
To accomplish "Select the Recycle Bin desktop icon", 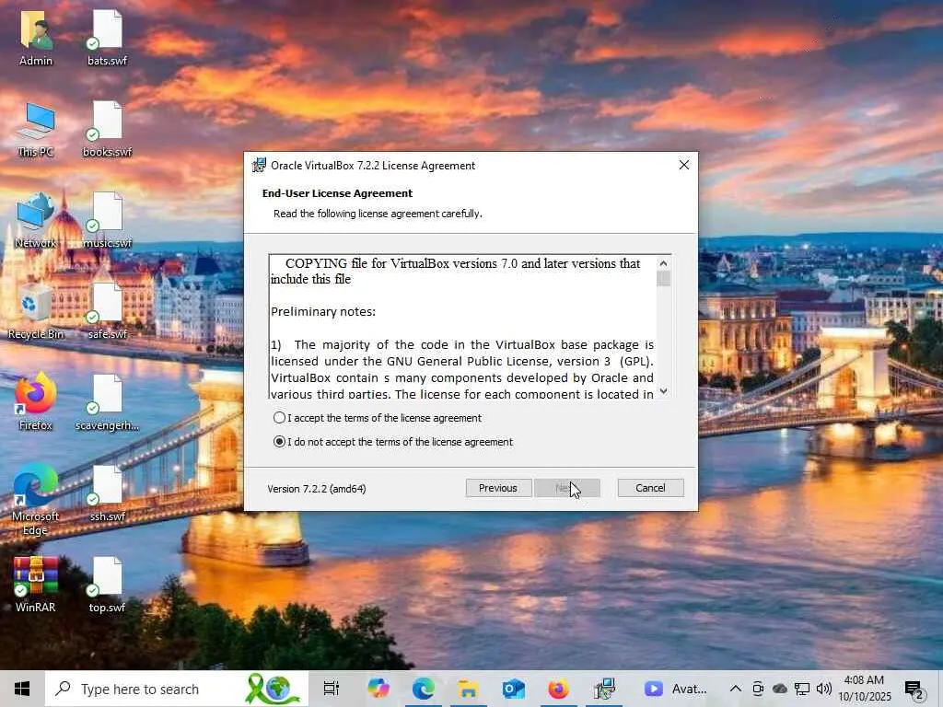I will [x=36, y=312].
